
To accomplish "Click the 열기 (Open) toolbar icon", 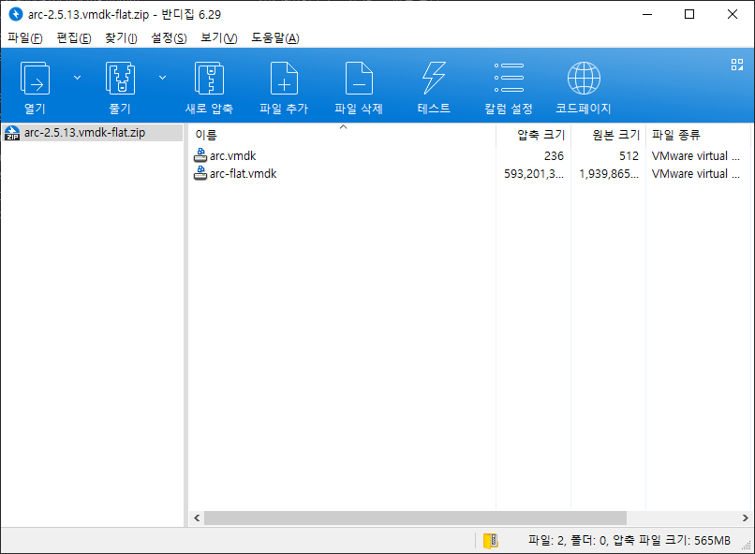I will click(x=35, y=80).
